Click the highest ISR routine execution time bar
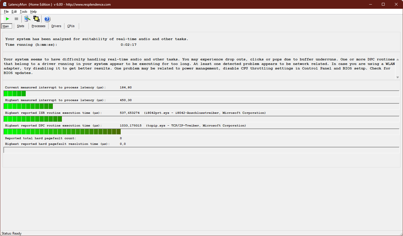 [201, 119]
